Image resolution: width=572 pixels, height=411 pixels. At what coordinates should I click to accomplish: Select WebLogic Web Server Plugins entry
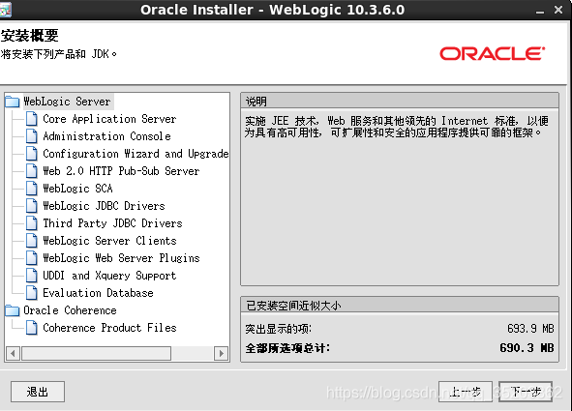[121, 258]
